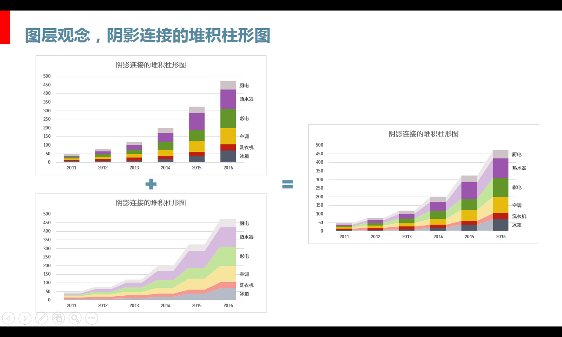This screenshot has width=562, height=337.
Task: Select the top-left chart's title 阴影连接的堆积柱形图
Action: coord(151,65)
